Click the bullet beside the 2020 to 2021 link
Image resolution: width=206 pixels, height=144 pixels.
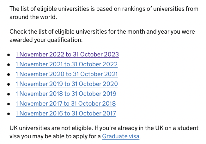click(x=9, y=75)
